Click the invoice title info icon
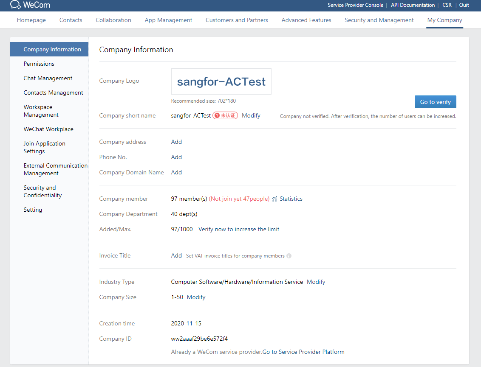The width and height of the screenshot is (481, 367). (x=289, y=256)
